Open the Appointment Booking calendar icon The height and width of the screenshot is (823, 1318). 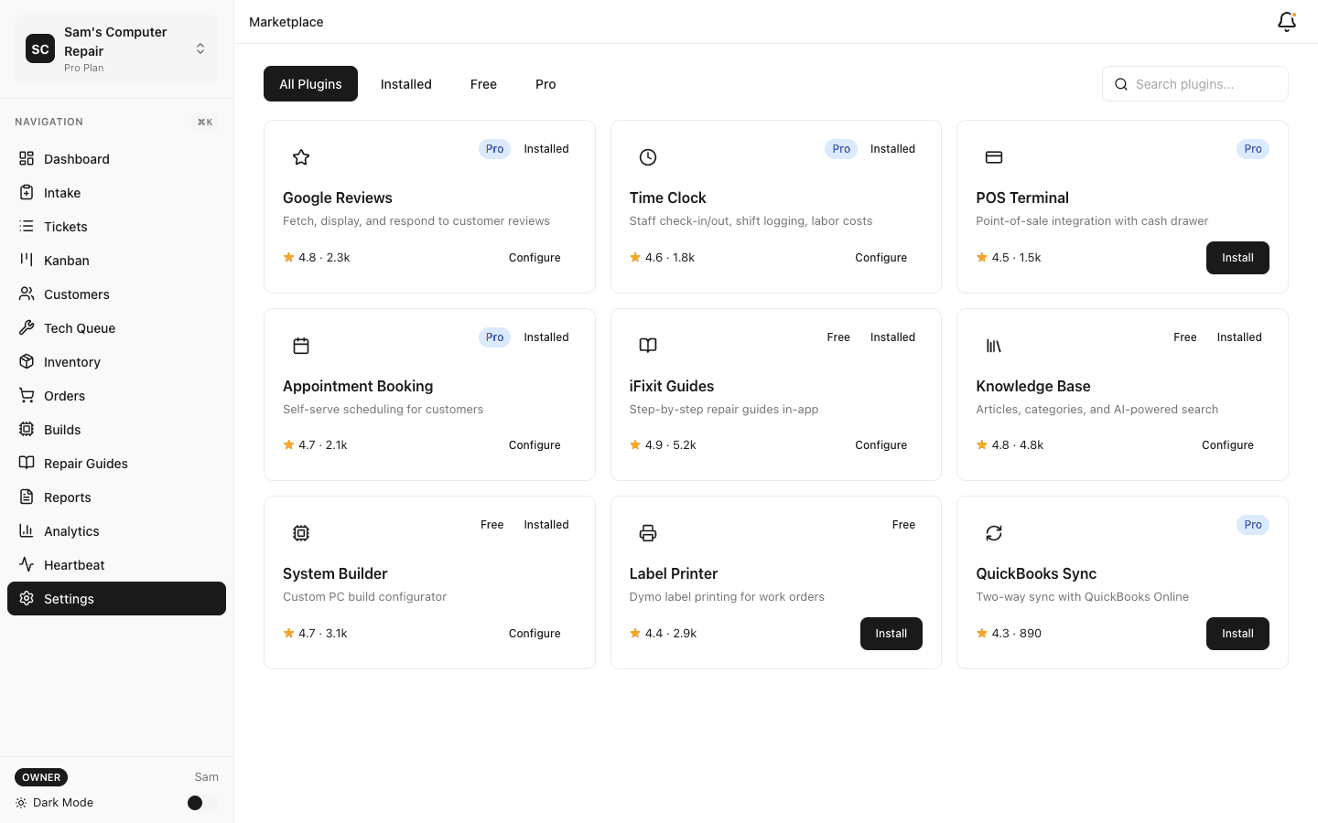tap(301, 346)
